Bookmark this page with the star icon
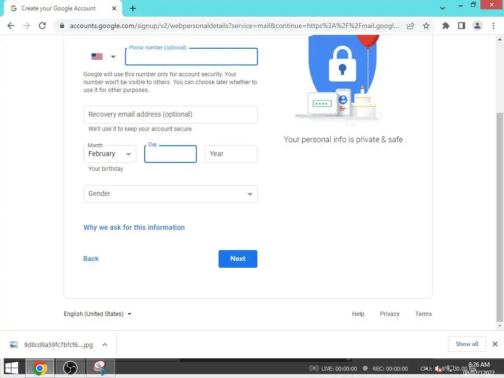The image size is (504, 378). (426, 26)
